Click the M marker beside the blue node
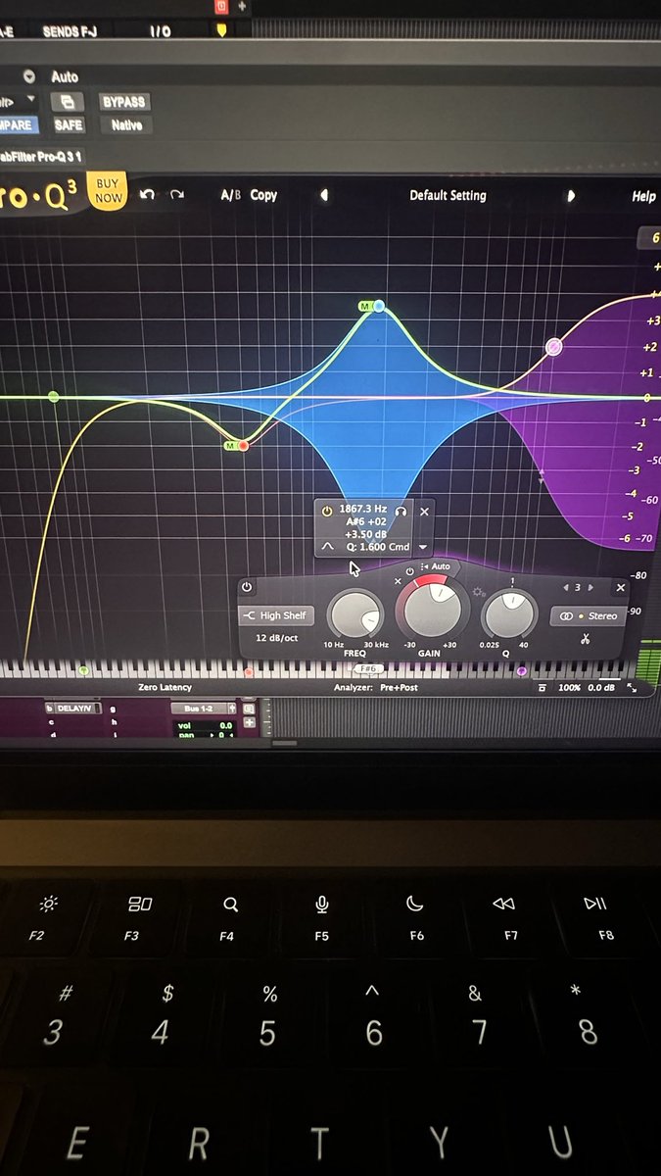 coord(364,307)
